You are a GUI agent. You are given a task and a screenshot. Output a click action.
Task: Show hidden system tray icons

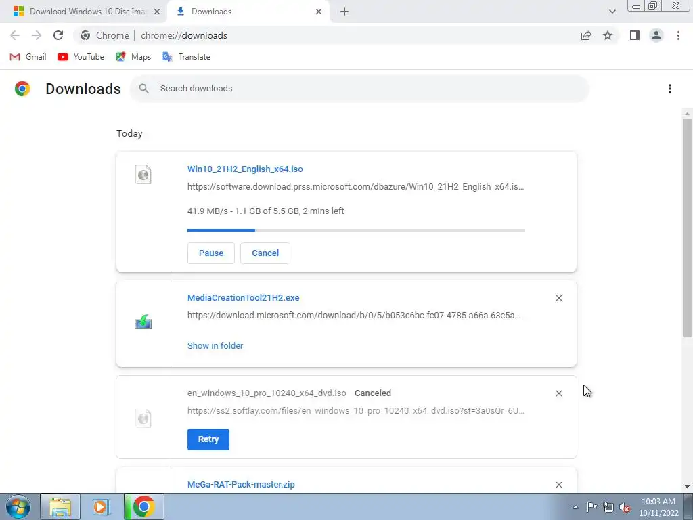pyautogui.click(x=575, y=507)
